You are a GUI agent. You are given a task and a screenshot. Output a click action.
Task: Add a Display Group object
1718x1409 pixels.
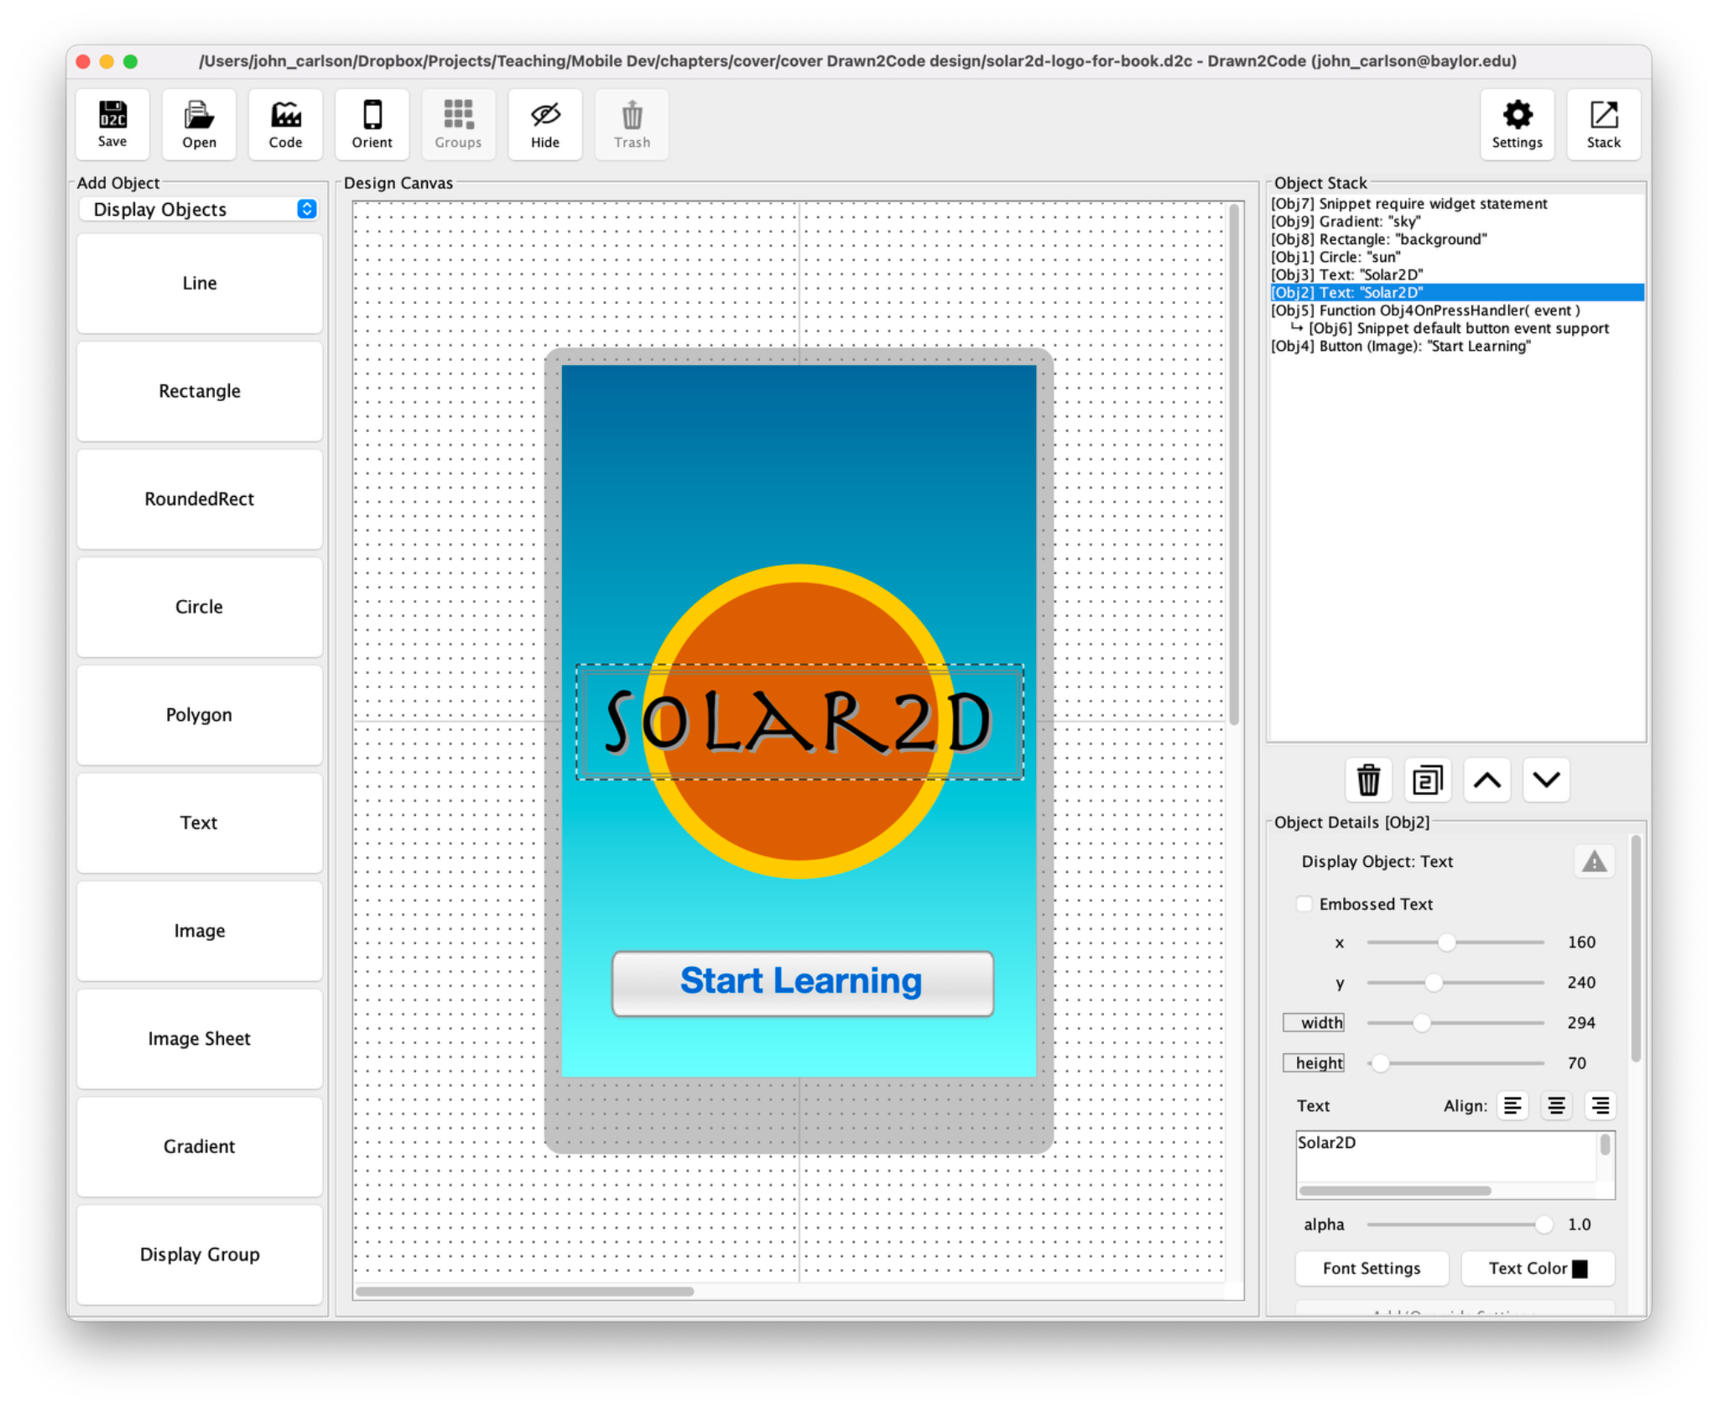(200, 1255)
